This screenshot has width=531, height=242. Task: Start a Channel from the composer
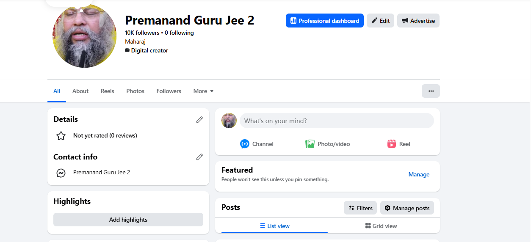point(257,144)
